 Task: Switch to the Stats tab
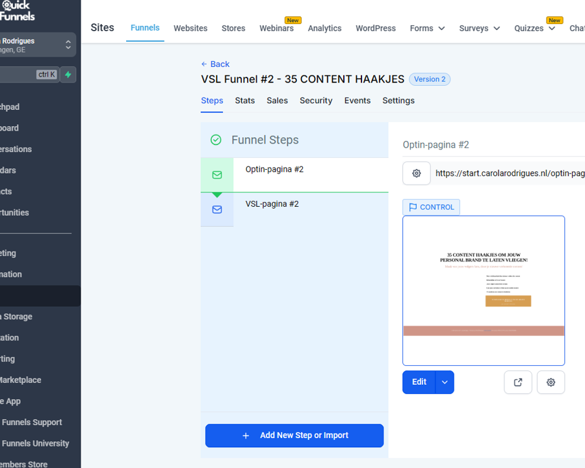click(x=244, y=101)
